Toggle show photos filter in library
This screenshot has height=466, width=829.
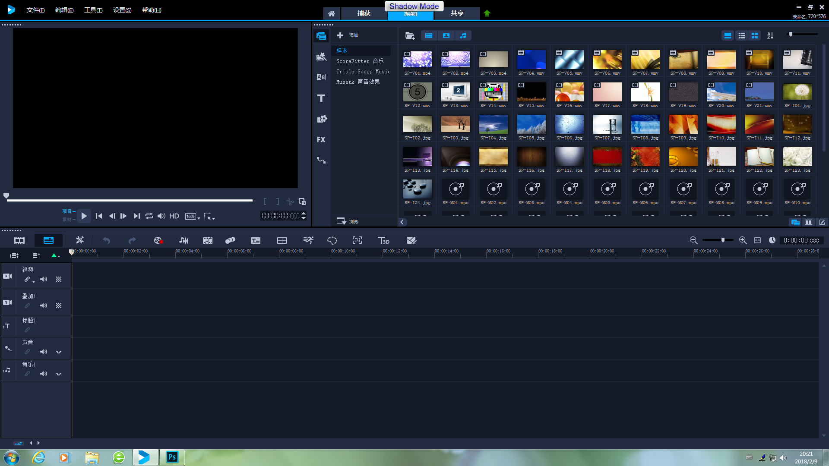click(x=446, y=36)
